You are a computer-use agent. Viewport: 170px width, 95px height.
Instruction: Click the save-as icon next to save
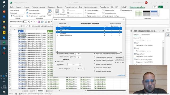tap(42, 22)
